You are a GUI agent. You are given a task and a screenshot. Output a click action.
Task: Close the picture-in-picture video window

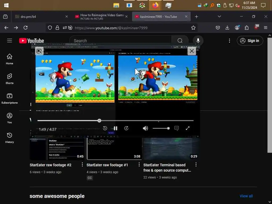coord(192,51)
